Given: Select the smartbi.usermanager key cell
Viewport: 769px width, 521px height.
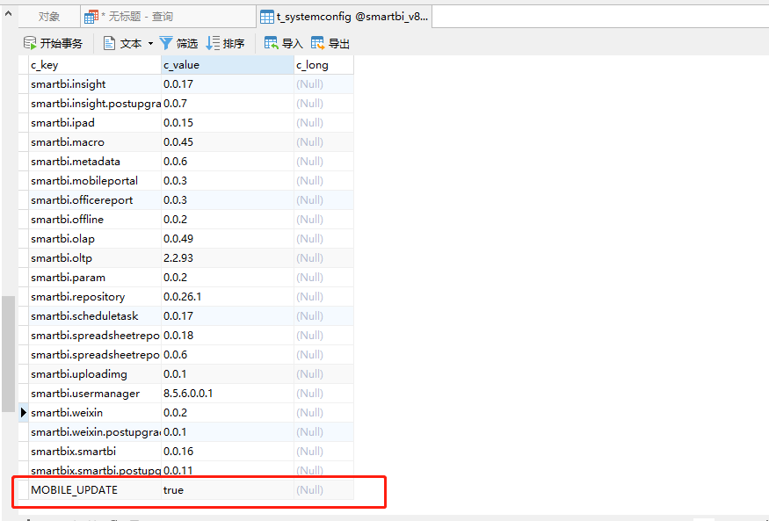Looking at the screenshot, I should pos(95,394).
